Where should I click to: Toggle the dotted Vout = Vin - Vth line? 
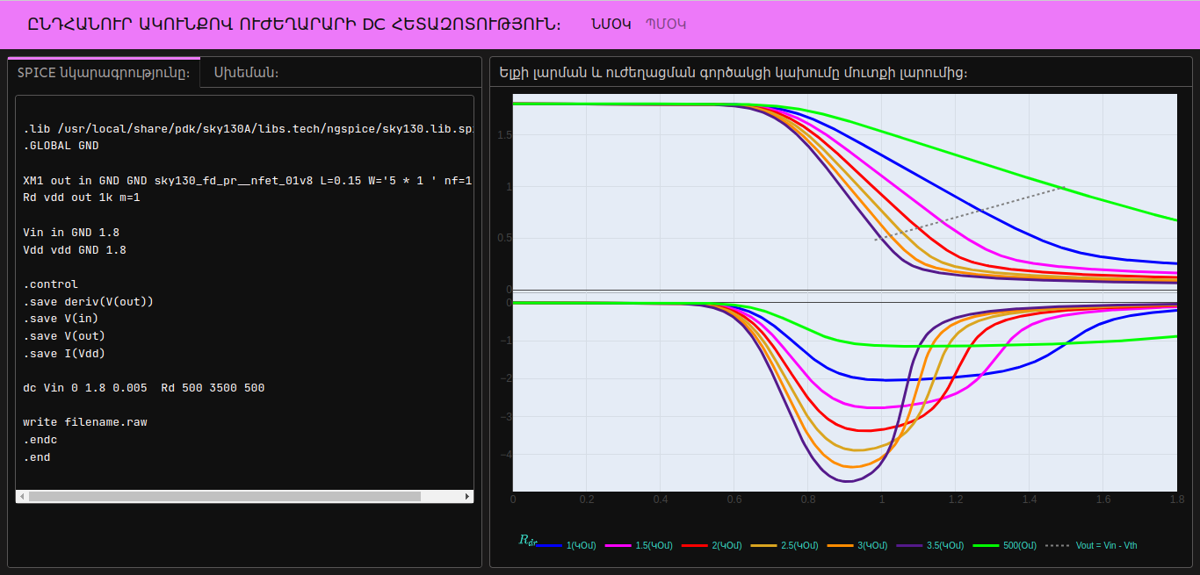coord(1091,545)
